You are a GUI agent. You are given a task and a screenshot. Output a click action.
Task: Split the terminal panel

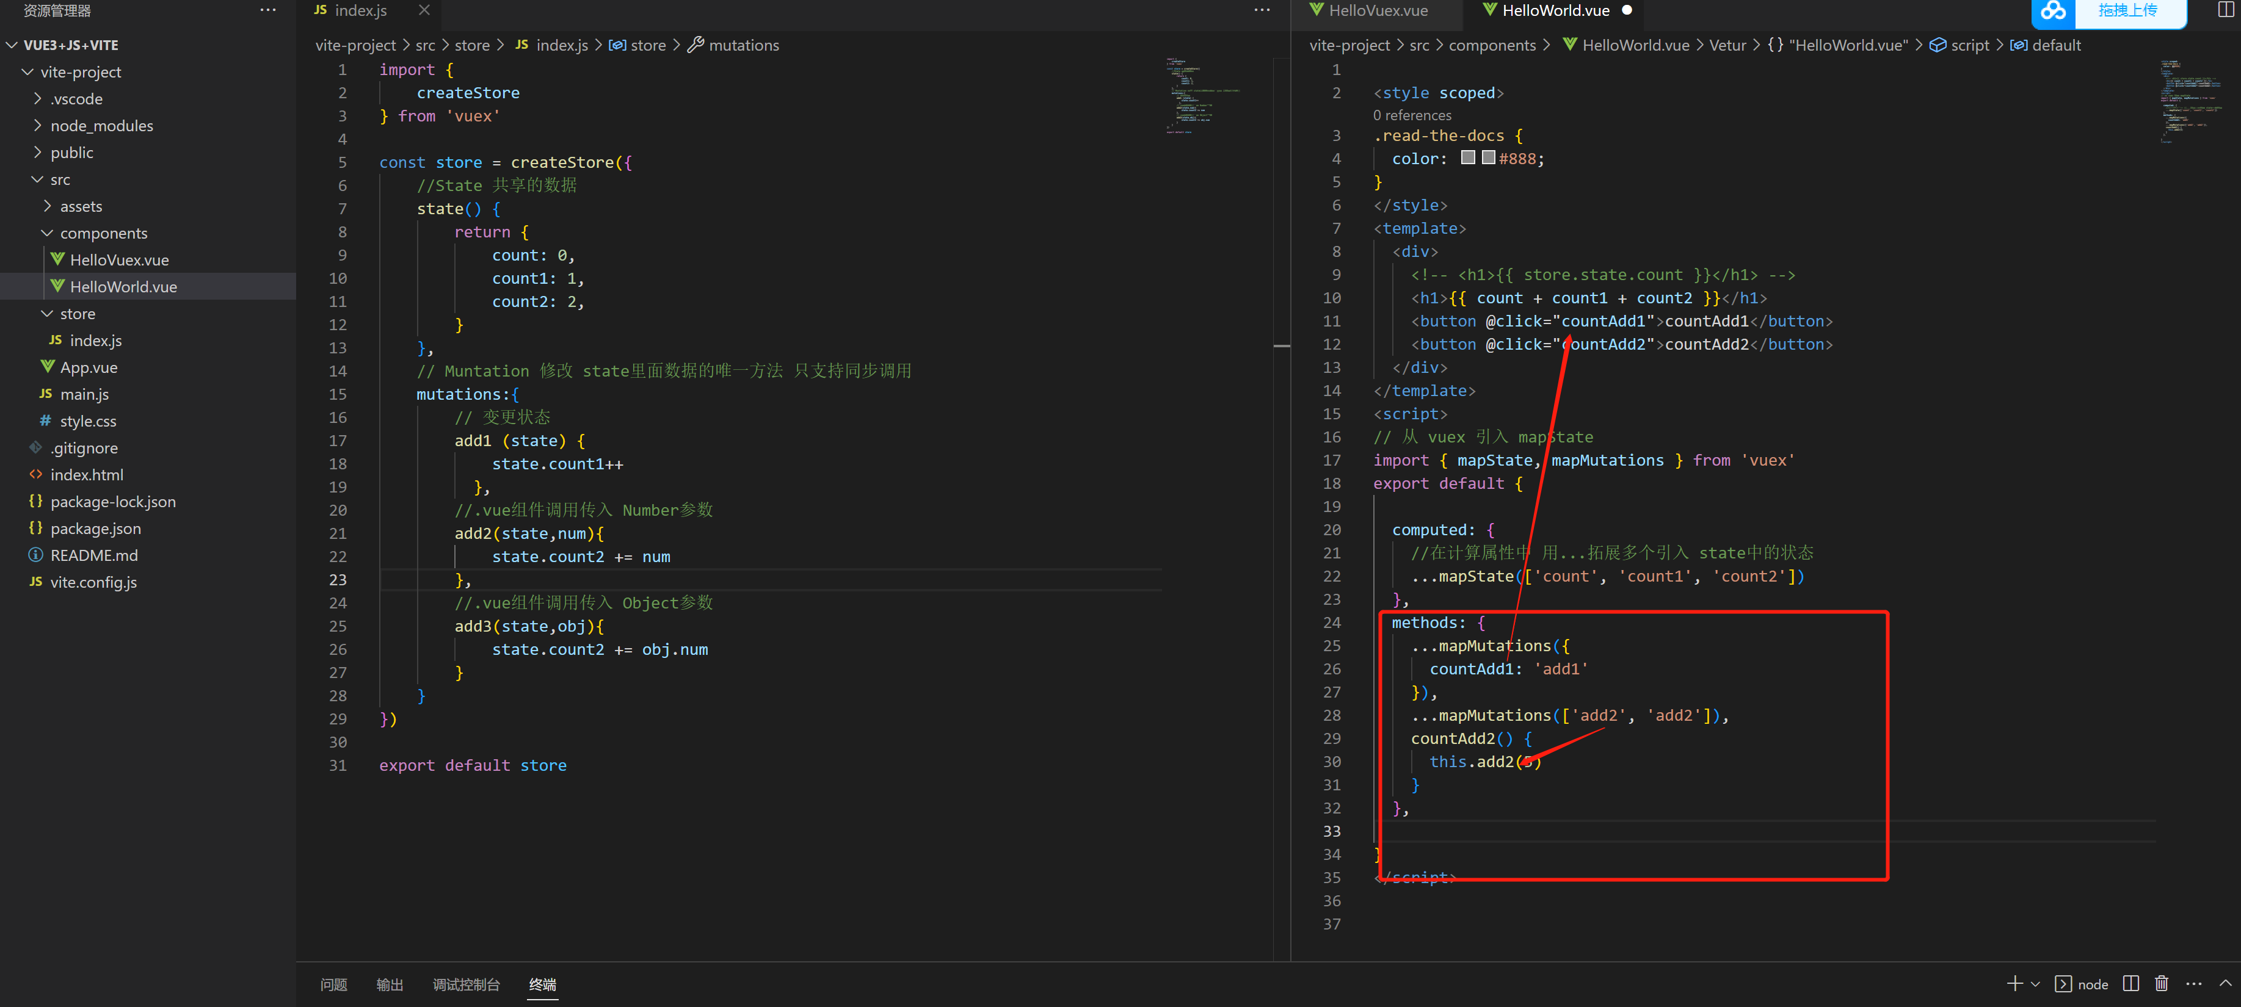click(x=2130, y=984)
